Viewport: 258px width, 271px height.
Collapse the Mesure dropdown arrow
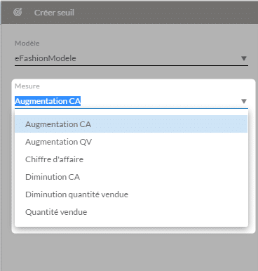pos(244,101)
